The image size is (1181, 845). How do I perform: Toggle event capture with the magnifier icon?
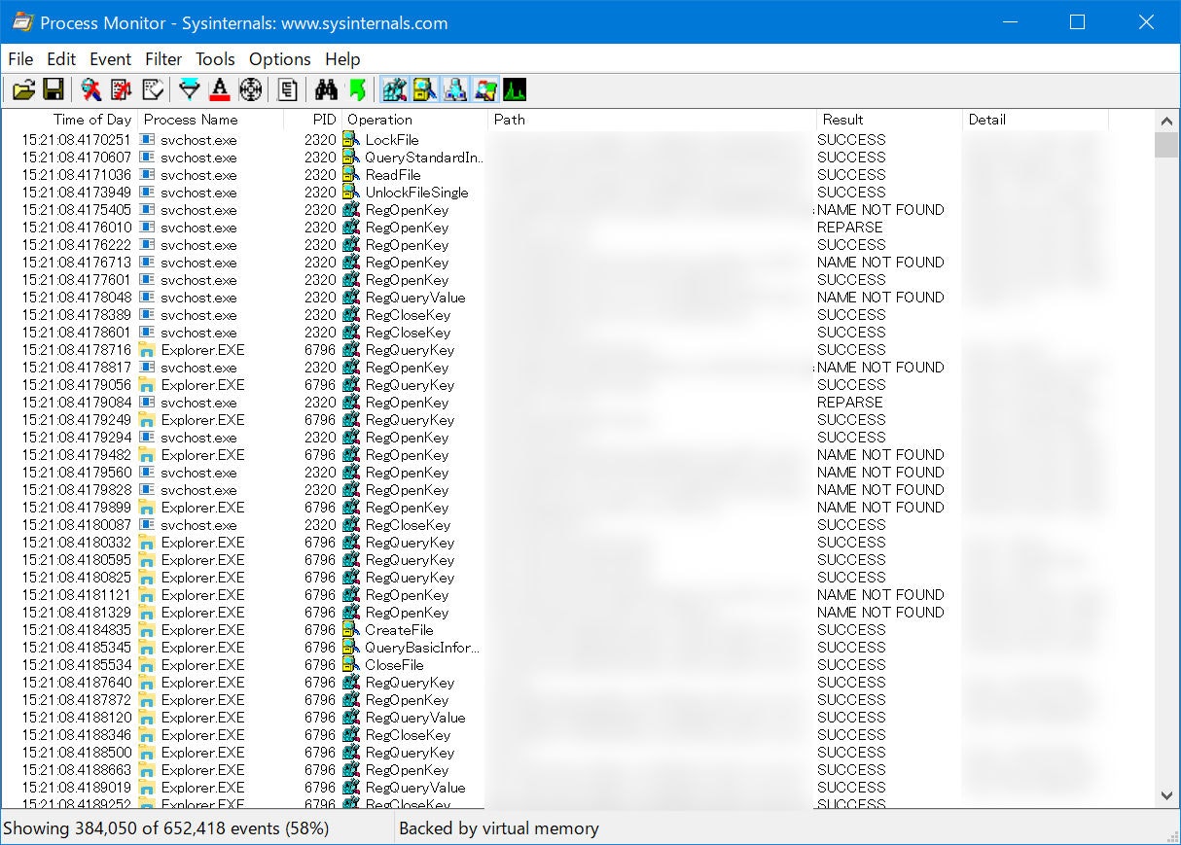(91, 90)
